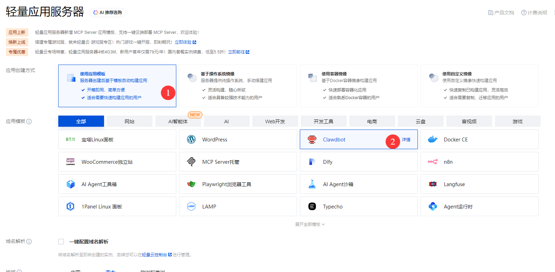Select the 使用应用模板 creation method
555x272 pixels.
pyautogui.click(x=117, y=86)
